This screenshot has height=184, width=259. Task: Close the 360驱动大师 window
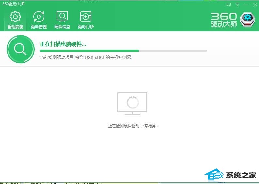(x=255, y=5)
